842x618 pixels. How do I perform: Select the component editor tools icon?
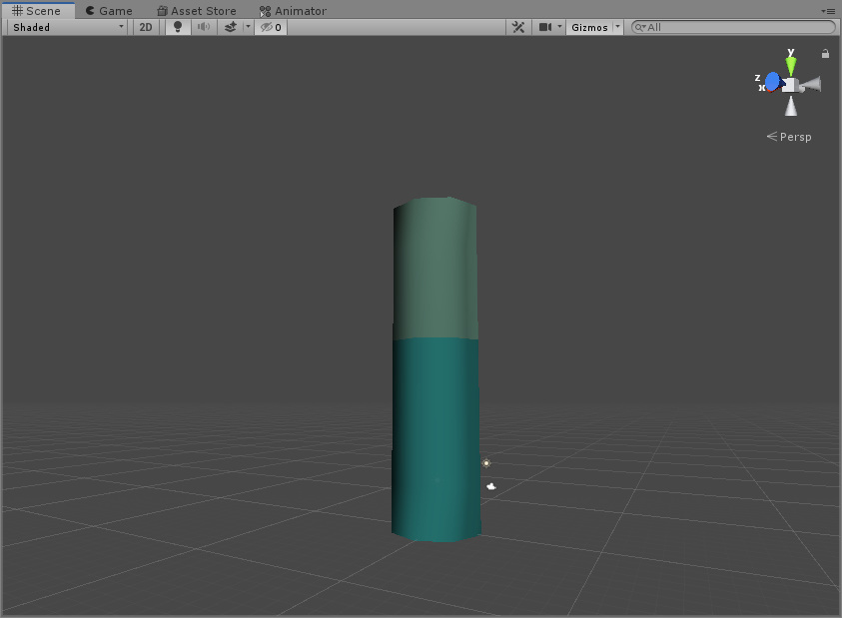[x=518, y=27]
